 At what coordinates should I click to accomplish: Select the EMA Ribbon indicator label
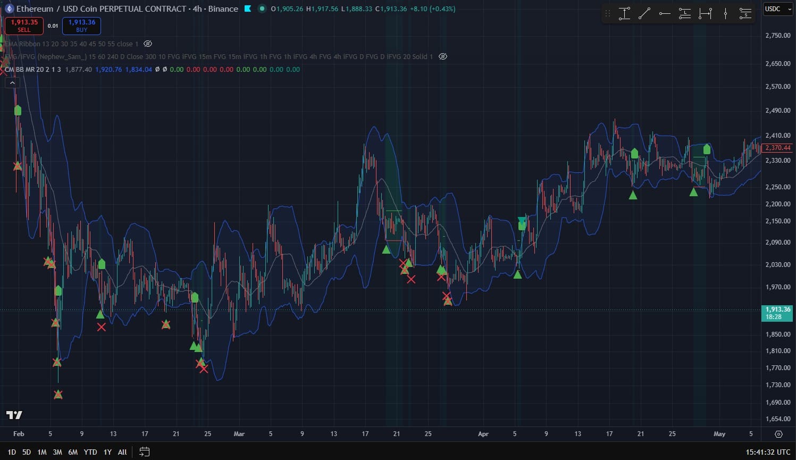71,44
